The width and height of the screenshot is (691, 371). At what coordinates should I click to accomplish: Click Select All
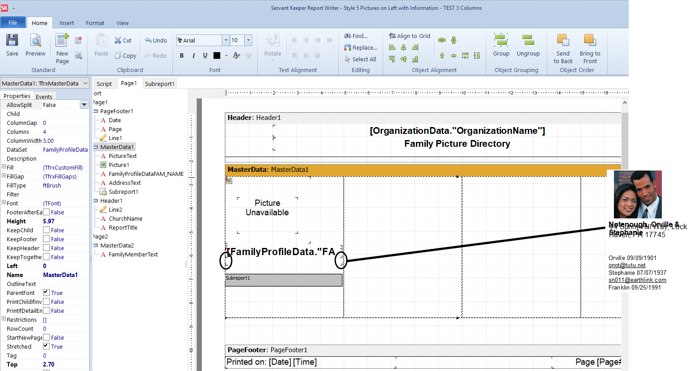pos(360,59)
